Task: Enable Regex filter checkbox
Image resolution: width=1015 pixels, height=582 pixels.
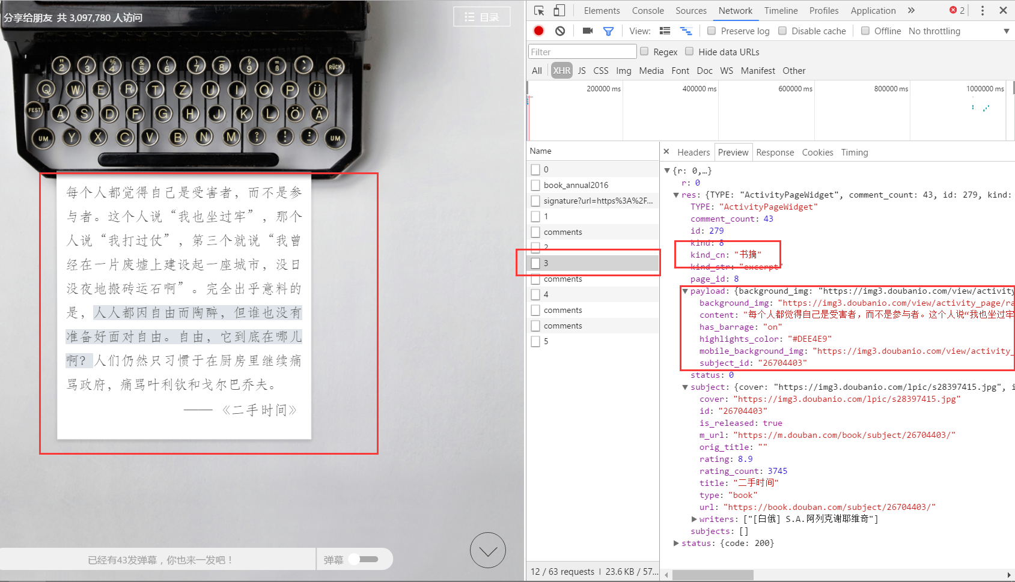Action: coord(644,52)
